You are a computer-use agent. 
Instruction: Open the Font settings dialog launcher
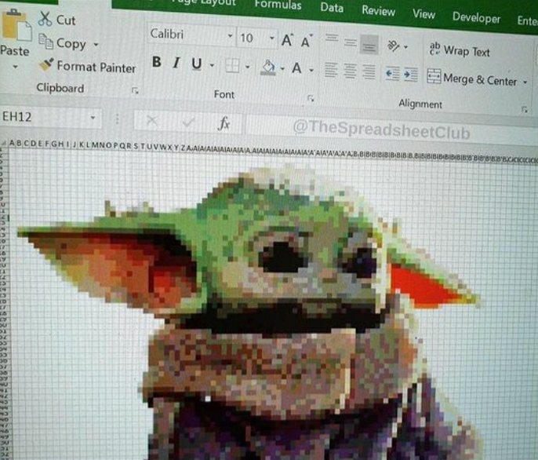[x=311, y=99]
